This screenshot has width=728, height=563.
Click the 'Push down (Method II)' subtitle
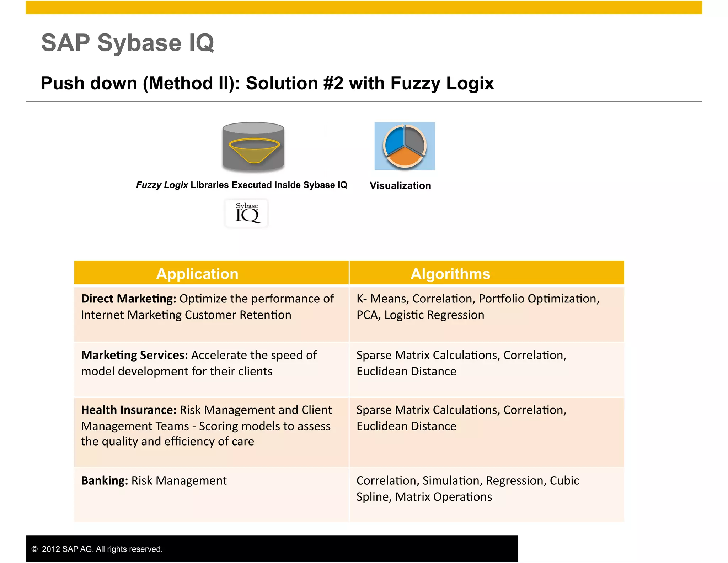pos(267,83)
